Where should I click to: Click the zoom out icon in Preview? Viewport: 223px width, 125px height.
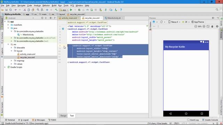196,26
